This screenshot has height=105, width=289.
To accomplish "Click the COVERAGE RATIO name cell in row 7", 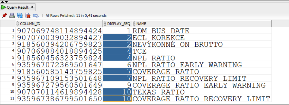I will 202,71.
